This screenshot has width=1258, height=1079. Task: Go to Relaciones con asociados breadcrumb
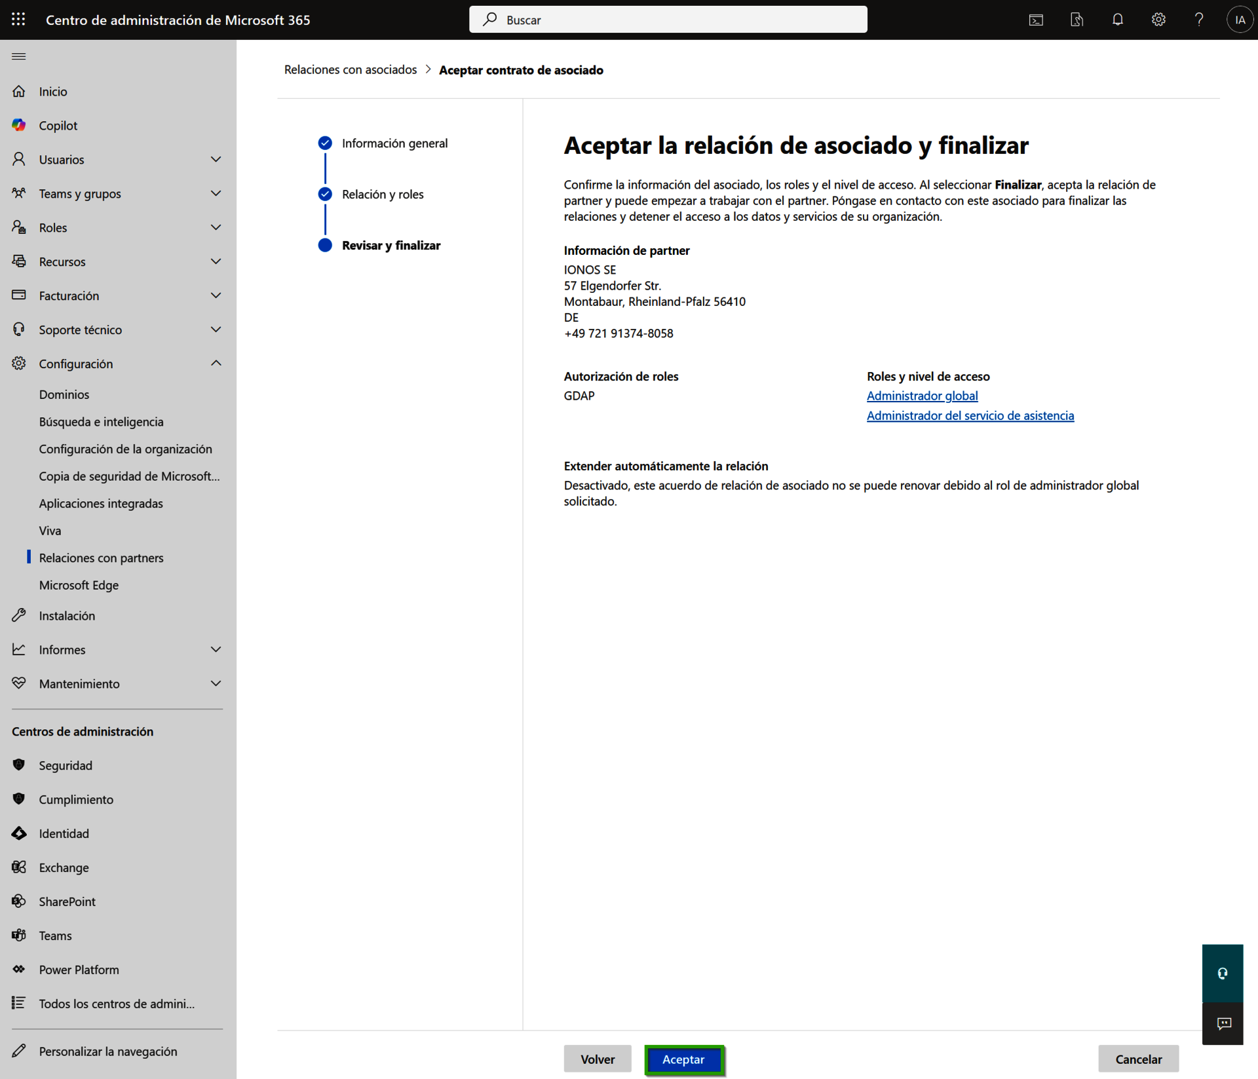click(x=351, y=69)
